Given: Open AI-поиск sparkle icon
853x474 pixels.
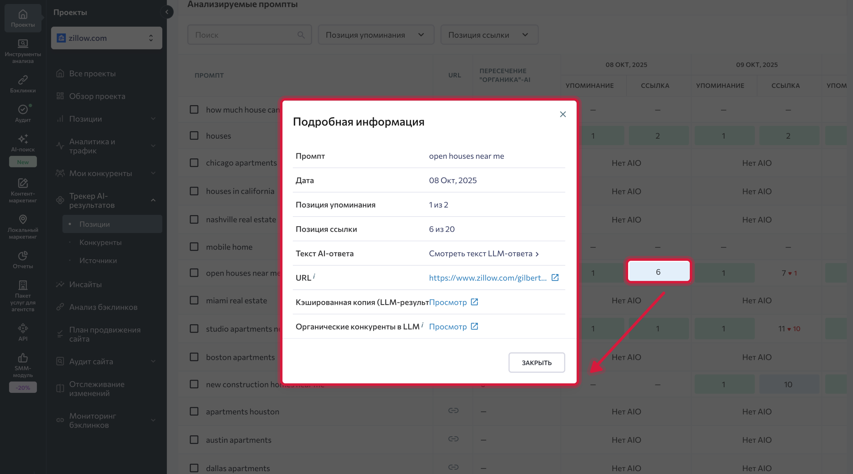Looking at the screenshot, I should [x=23, y=139].
